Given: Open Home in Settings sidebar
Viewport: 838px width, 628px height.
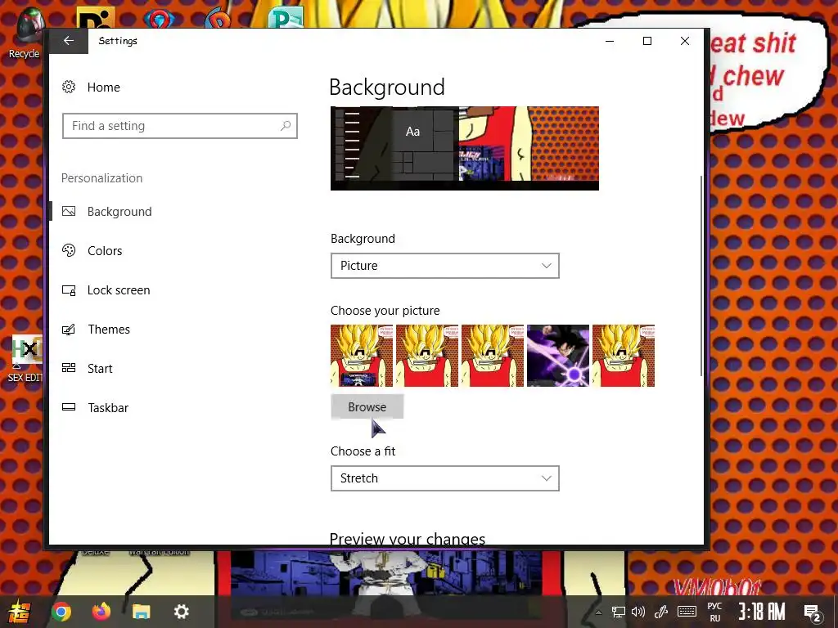Looking at the screenshot, I should pyautogui.click(x=104, y=87).
